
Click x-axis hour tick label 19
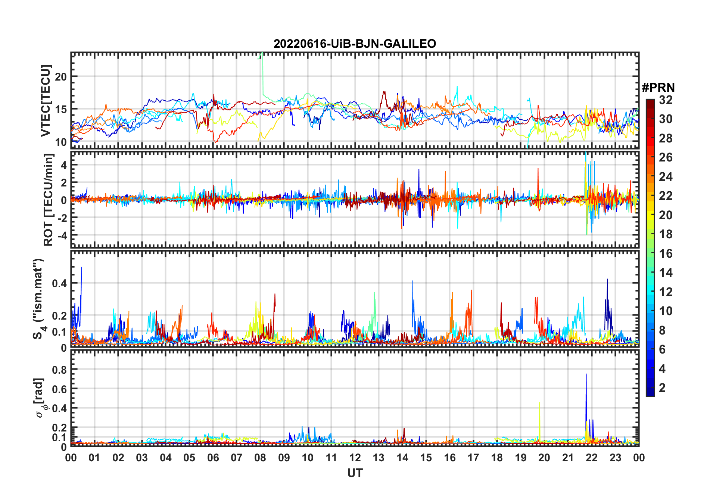pos(521,458)
